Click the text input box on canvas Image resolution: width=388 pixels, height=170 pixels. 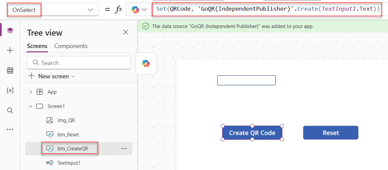click(246, 80)
